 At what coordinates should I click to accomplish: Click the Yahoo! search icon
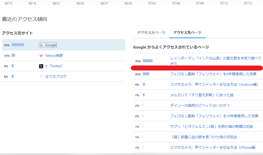(41, 56)
